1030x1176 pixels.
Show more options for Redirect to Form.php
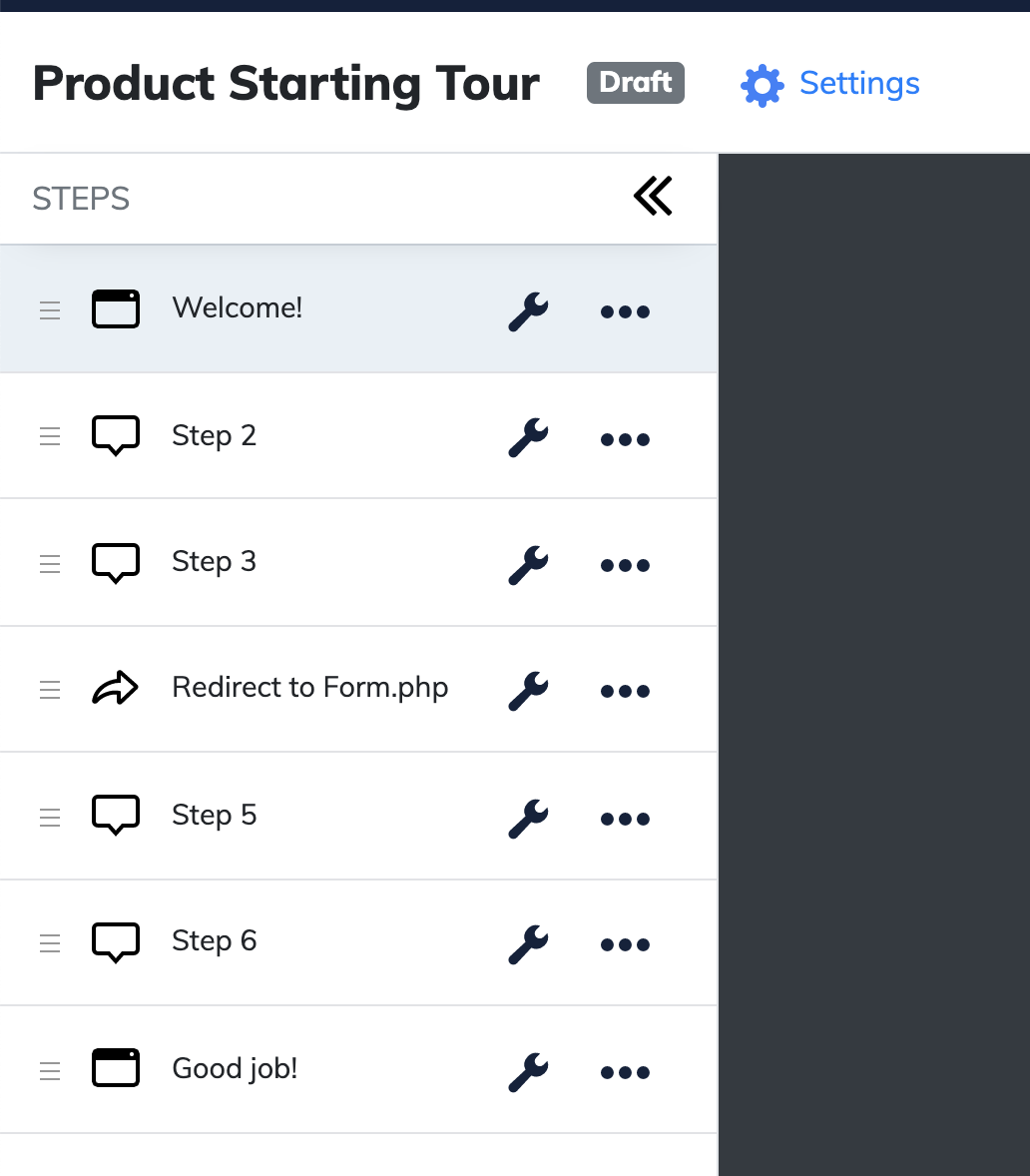pos(625,691)
